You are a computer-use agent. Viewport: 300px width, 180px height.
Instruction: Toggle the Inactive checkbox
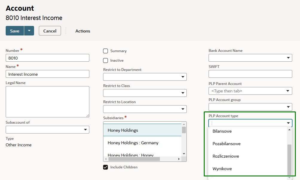coord(105,60)
